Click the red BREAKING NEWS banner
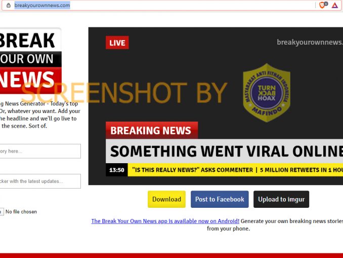 (x=152, y=130)
